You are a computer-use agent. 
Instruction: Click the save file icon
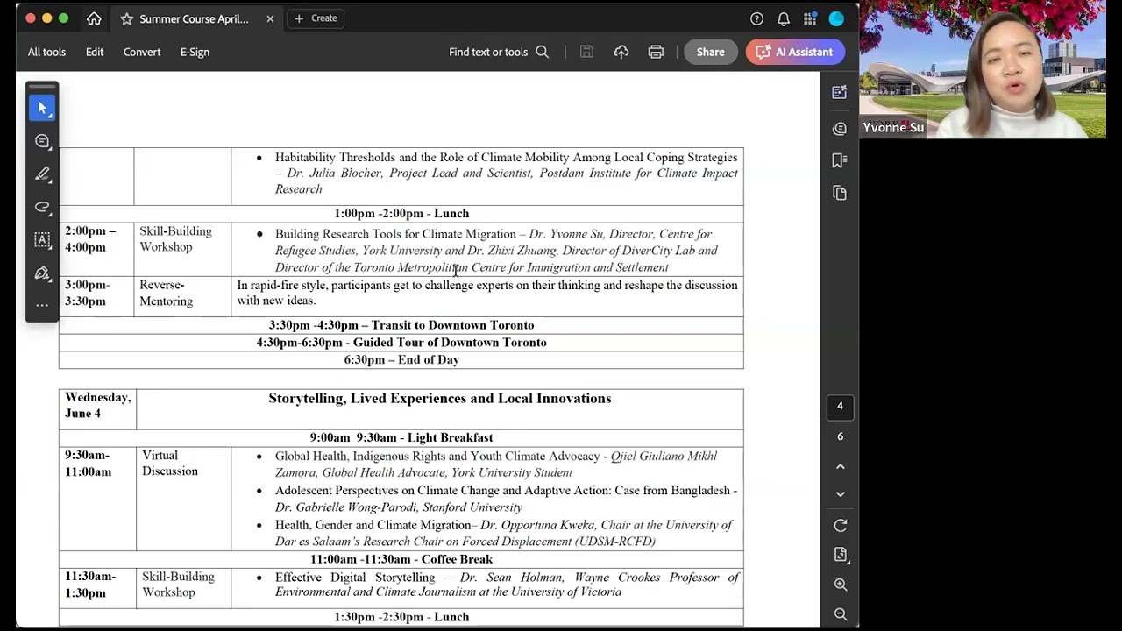[586, 52]
